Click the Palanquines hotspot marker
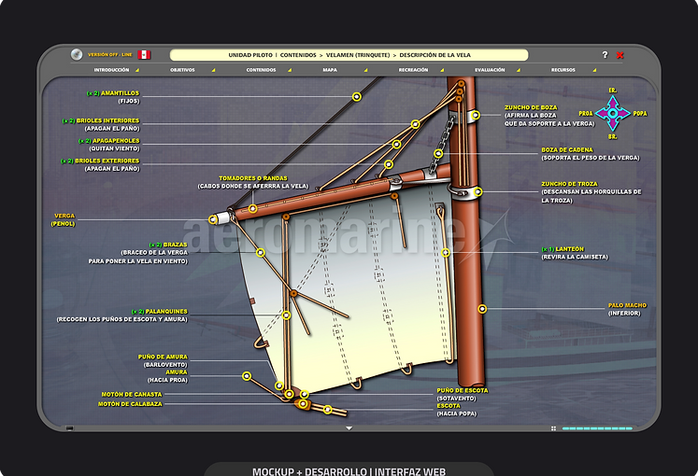Screen dimensions: 698x476 [x=287, y=315]
